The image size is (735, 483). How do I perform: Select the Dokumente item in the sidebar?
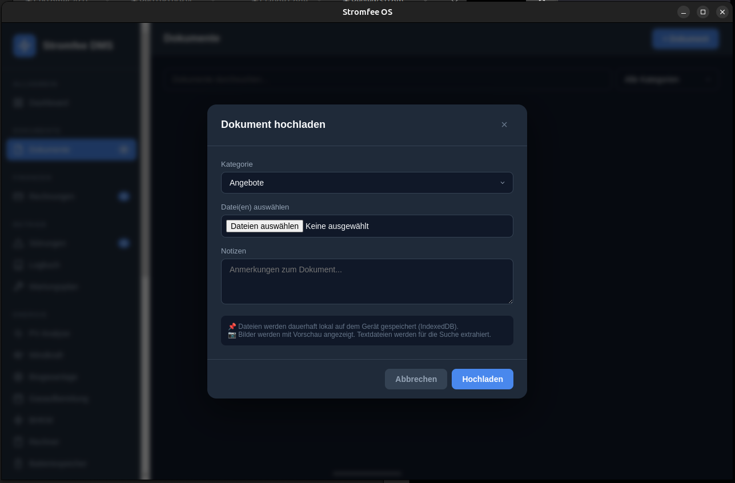click(x=71, y=149)
